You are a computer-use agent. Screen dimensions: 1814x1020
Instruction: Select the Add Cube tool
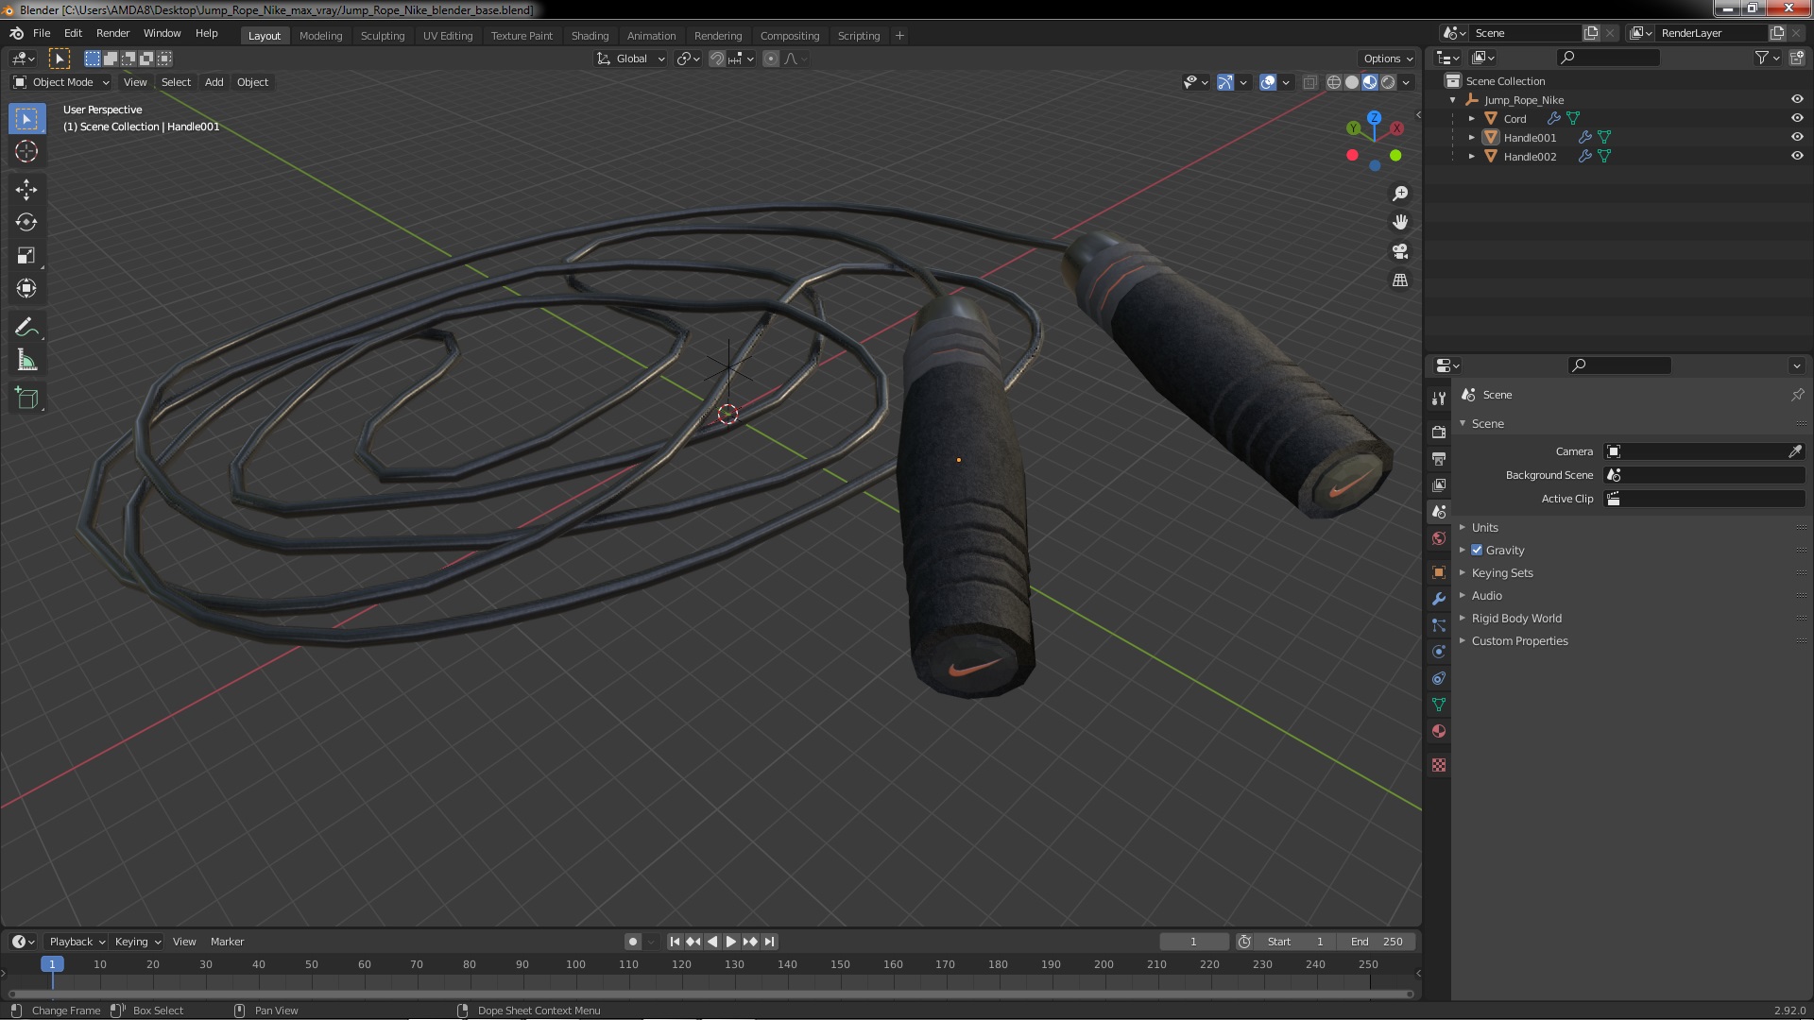26,399
